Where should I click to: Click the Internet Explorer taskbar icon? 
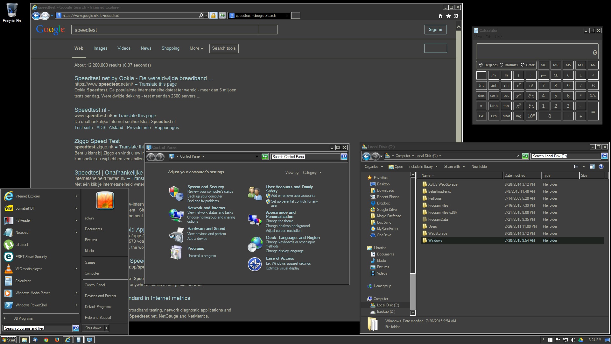(67, 340)
